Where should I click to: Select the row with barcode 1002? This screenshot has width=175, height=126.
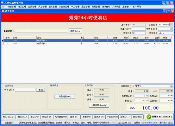point(87,44)
